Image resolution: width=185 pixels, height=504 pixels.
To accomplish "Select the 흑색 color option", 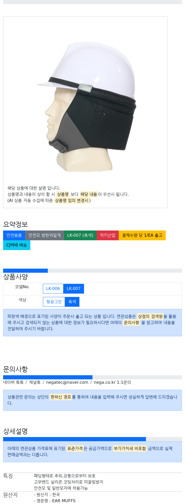I will click(72, 302).
